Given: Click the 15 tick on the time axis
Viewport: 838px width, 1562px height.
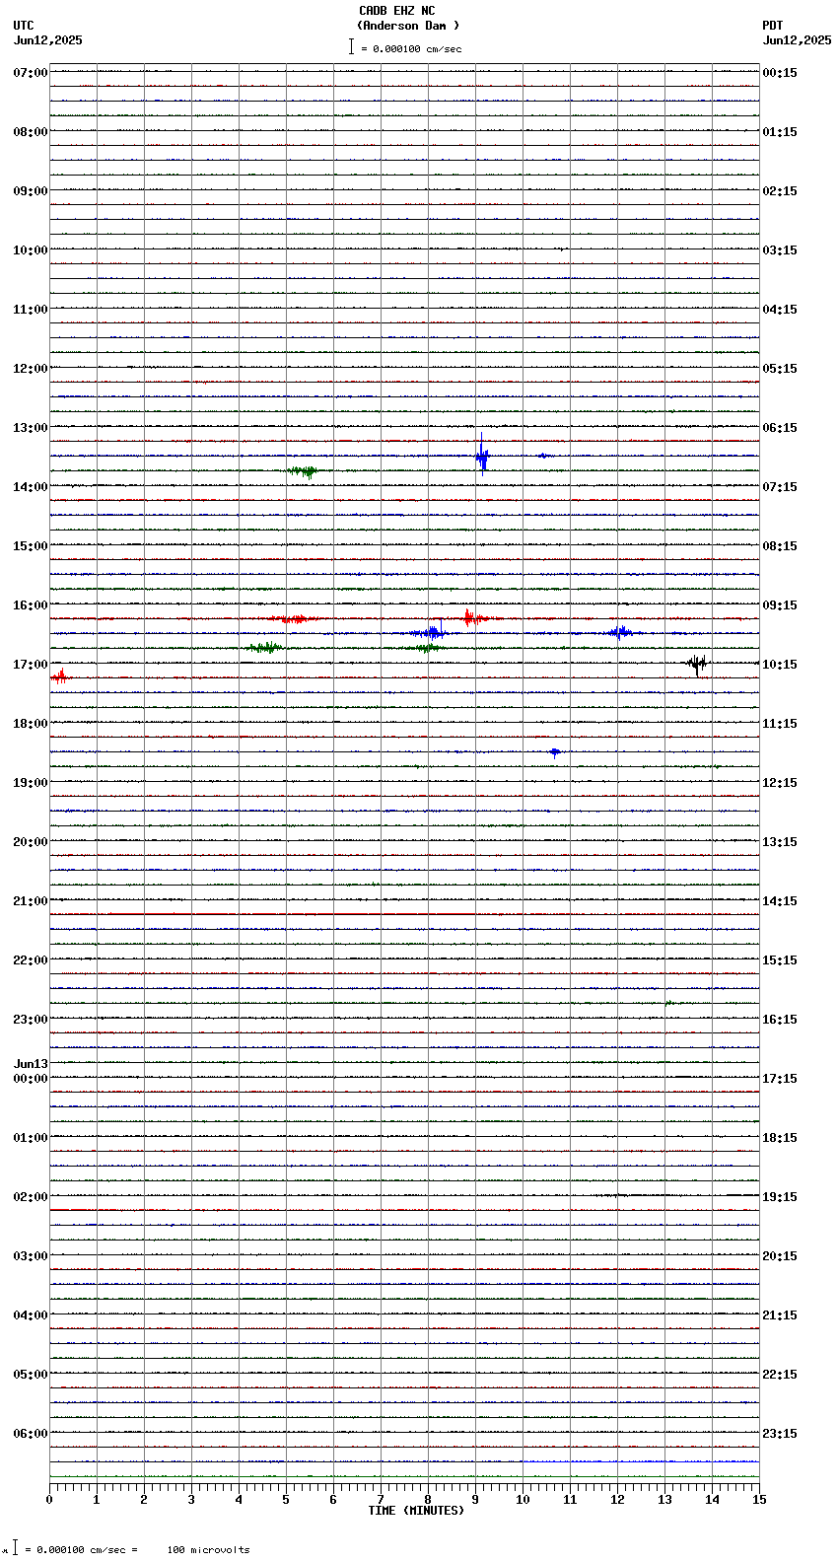Looking at the screenshot, I should click(x=758, y=1500).
